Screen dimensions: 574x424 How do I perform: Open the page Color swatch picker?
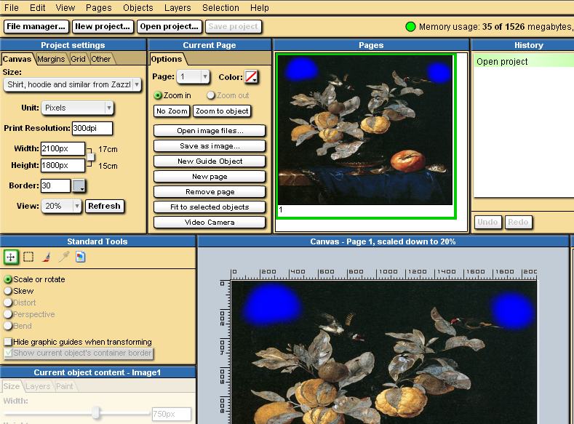(x=251, y=76)
